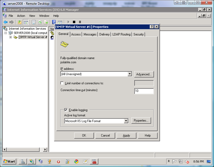The width and height of the screenshot is (214, 167).
Task: Enable the Limit number of connections checkbox
Action: 62,83
